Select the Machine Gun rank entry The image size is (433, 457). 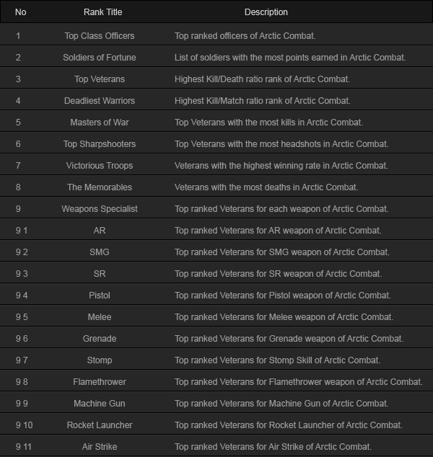tap(100, 403)
